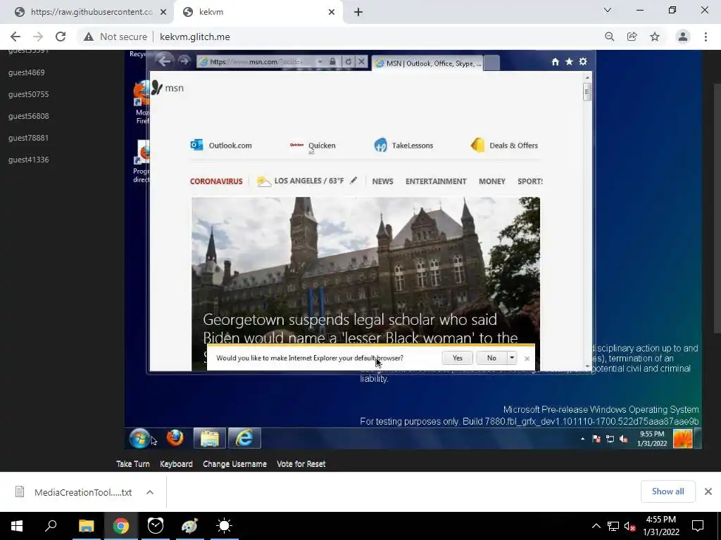The image size is (721, 540).
Task: Open the Outlook.com shortcut on MSN
Action: click(221, 145)
